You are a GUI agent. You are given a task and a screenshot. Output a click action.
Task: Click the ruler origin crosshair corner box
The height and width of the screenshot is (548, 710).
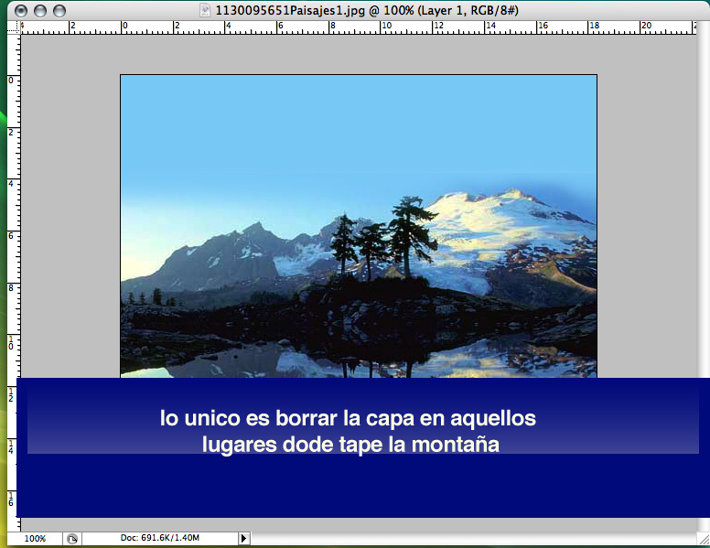[13, 27]
